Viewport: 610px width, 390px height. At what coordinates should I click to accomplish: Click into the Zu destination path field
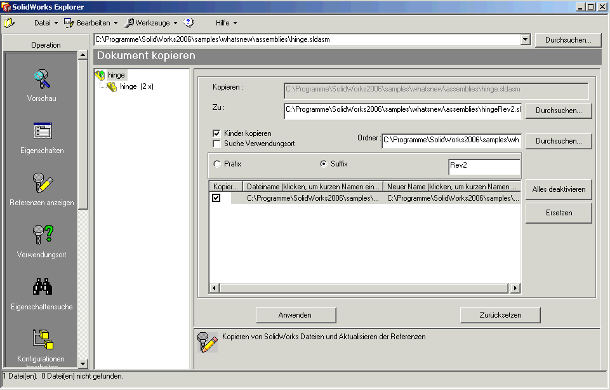[x=403, y=111]
